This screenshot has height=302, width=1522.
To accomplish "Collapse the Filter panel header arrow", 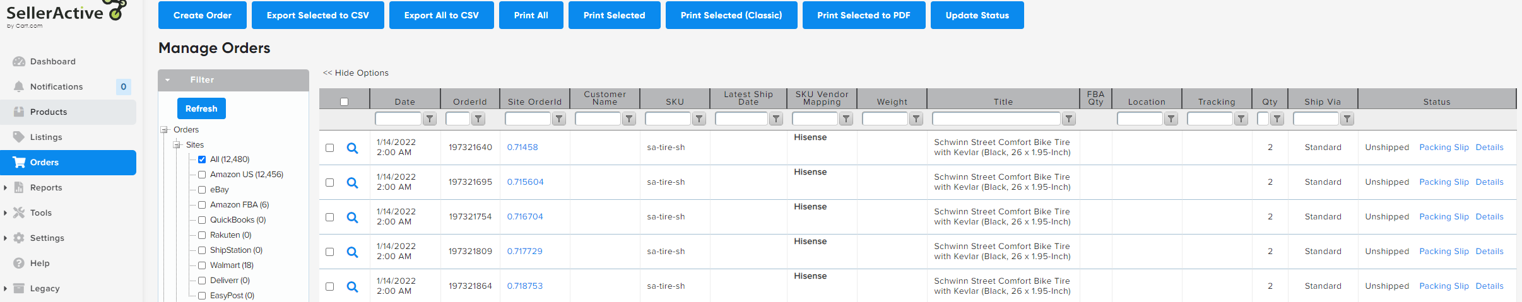I will click(x=168, y=80).
